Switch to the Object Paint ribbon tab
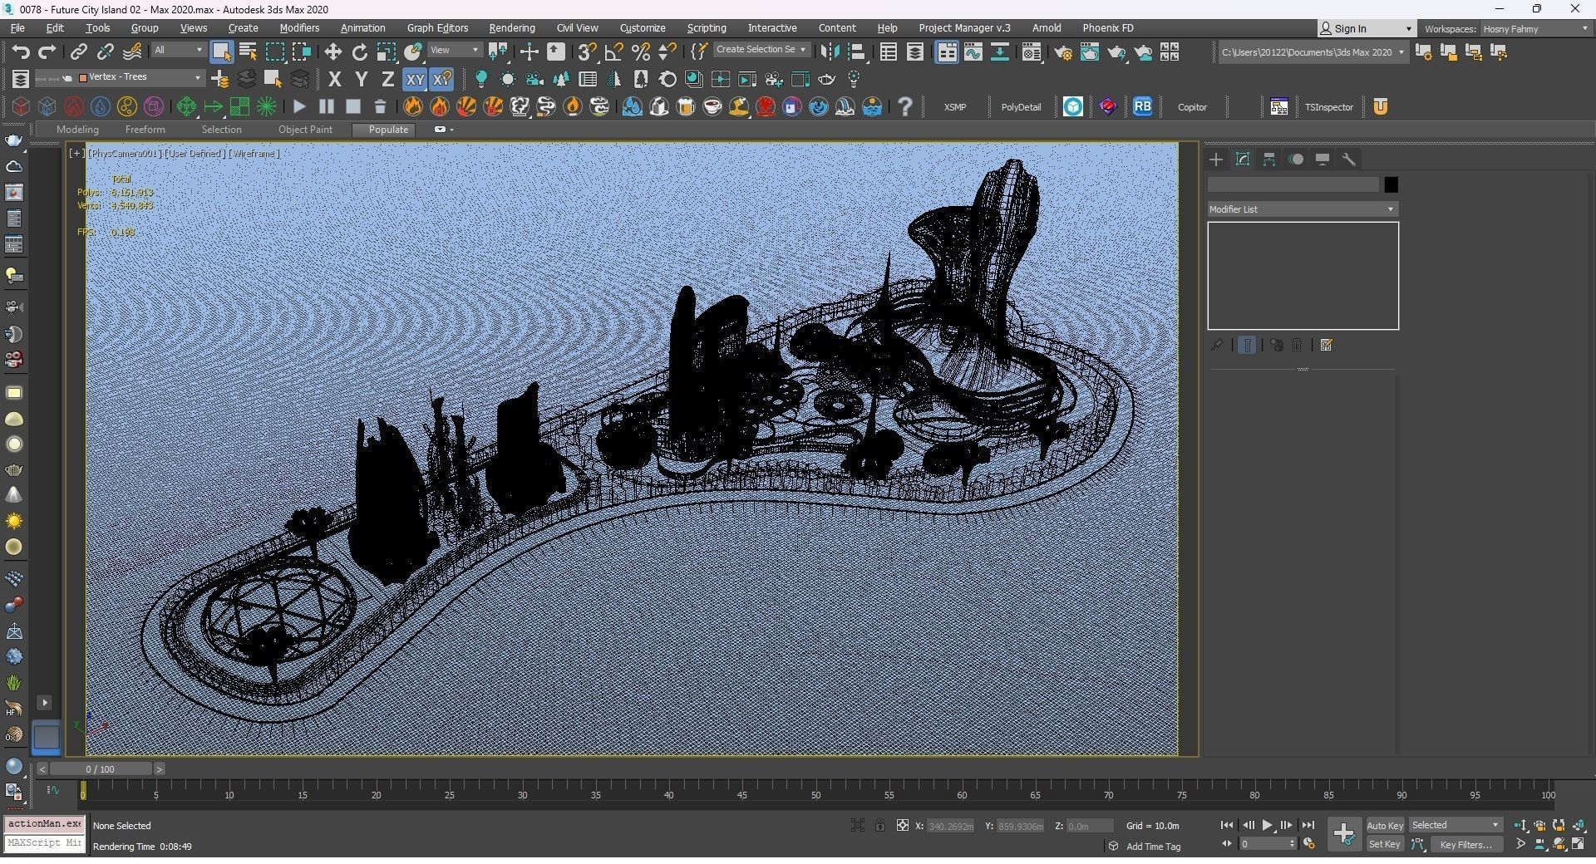 305,130
